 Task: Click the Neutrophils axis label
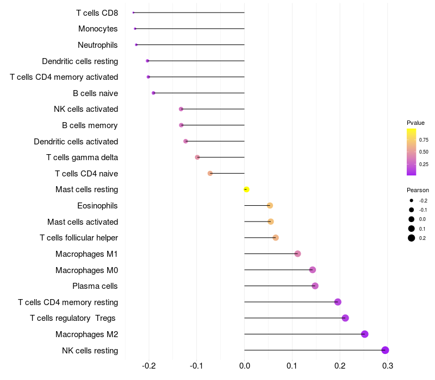[98, 45]
